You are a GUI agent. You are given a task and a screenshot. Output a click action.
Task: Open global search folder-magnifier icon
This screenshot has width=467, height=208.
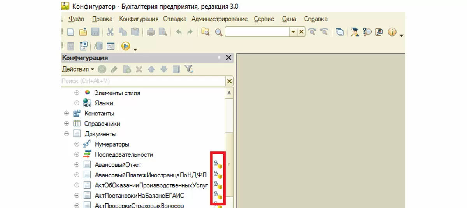[x=205, y=32]
